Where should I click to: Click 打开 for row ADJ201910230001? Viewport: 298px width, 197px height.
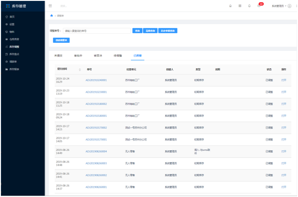pos(284,92)
